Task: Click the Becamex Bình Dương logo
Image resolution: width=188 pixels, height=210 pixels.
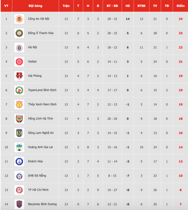Action: [x=19, y=204]
